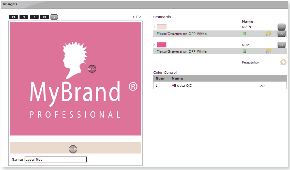290x170 pixels.
Task: Refresh the Flexo/Gravure row under NR19
Action: (268, 34)
